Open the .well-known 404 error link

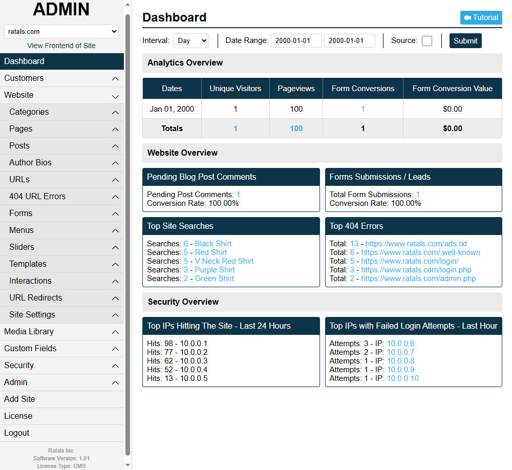click(420, 252)
